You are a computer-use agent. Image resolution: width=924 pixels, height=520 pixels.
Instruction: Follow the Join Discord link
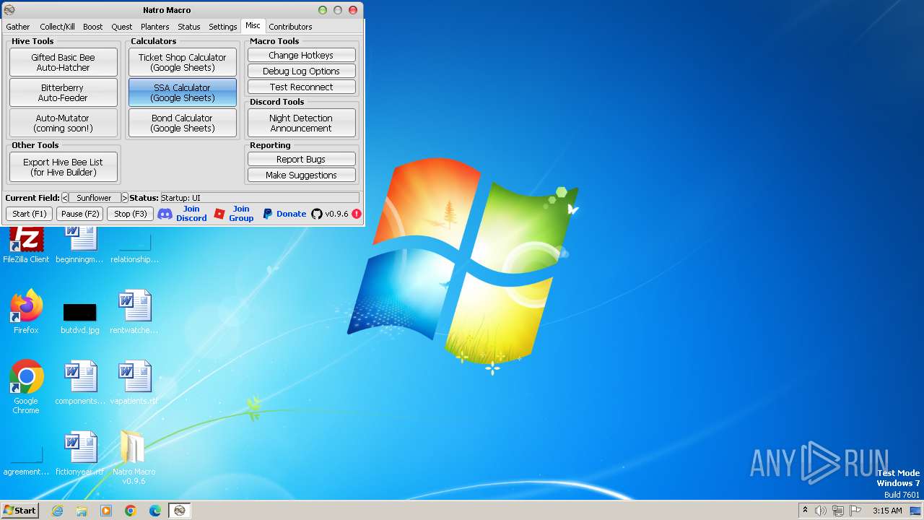point(191,214)
